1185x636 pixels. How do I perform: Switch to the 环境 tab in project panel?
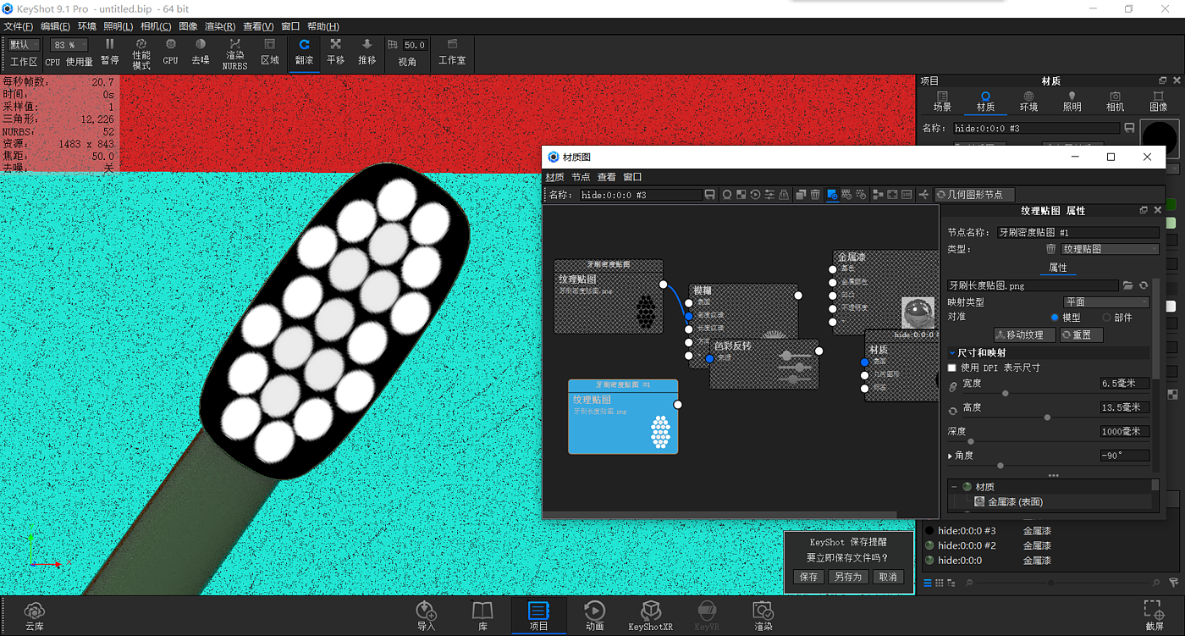(x=1028, y=102)
